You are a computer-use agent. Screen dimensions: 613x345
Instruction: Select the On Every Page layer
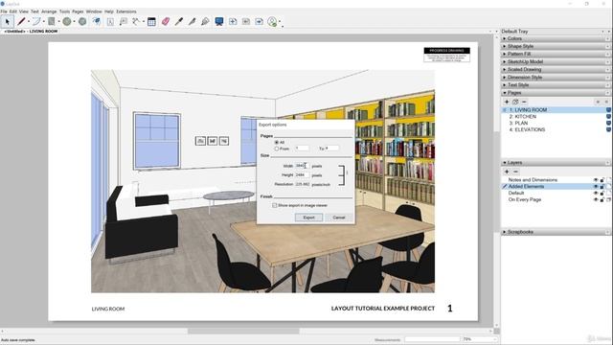[525, 199]
